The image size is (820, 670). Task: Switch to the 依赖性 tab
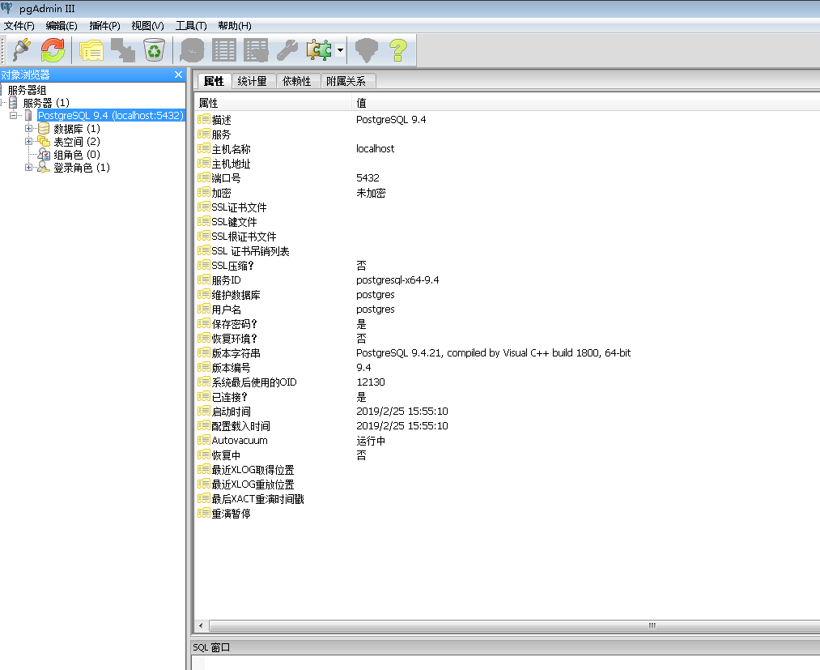(x=297, y=81)
